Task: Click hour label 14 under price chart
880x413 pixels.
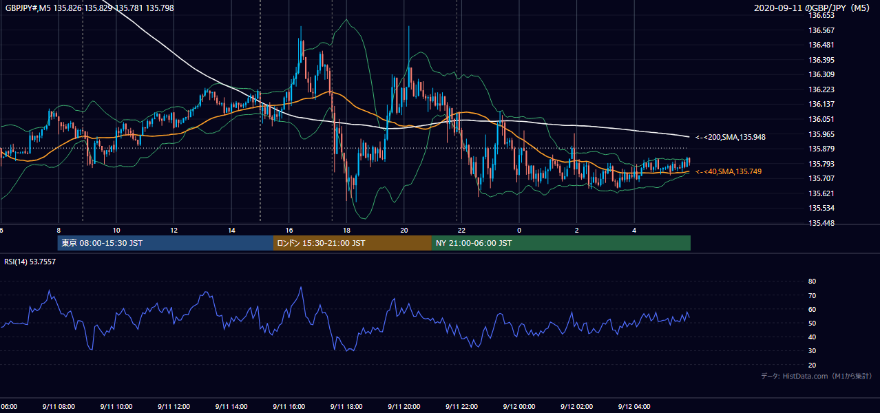Action: [231, 231]
